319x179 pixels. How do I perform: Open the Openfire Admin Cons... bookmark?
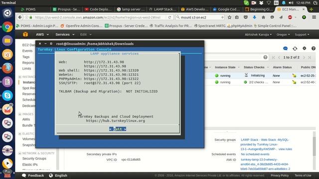coord(81,26)
